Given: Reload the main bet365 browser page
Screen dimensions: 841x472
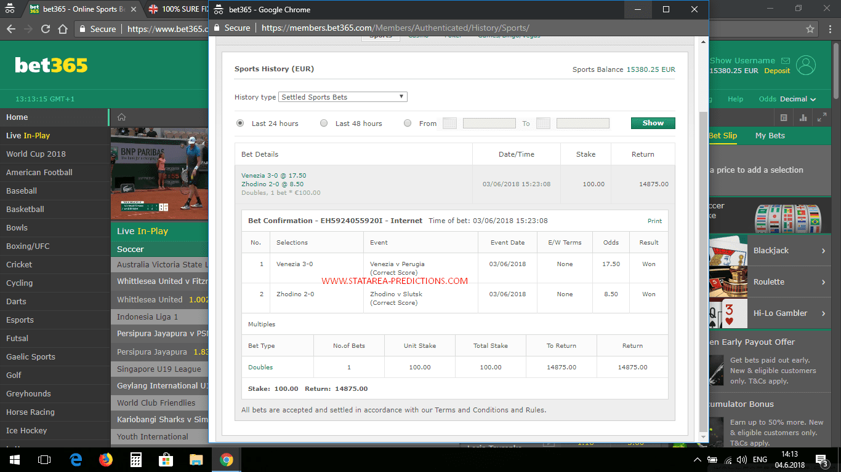Looking at the screenshot, I should [45, 29].
